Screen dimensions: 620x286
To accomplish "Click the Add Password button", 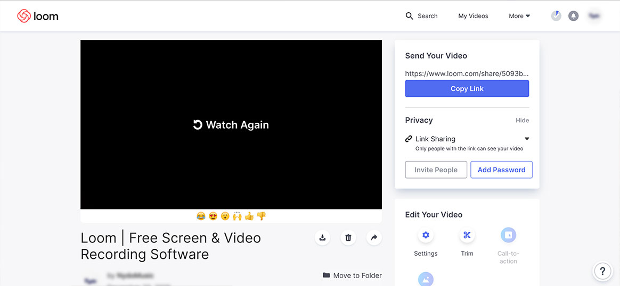I will [501, 170].
